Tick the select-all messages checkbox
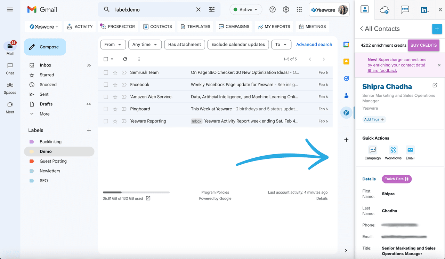 click(106, 59)
